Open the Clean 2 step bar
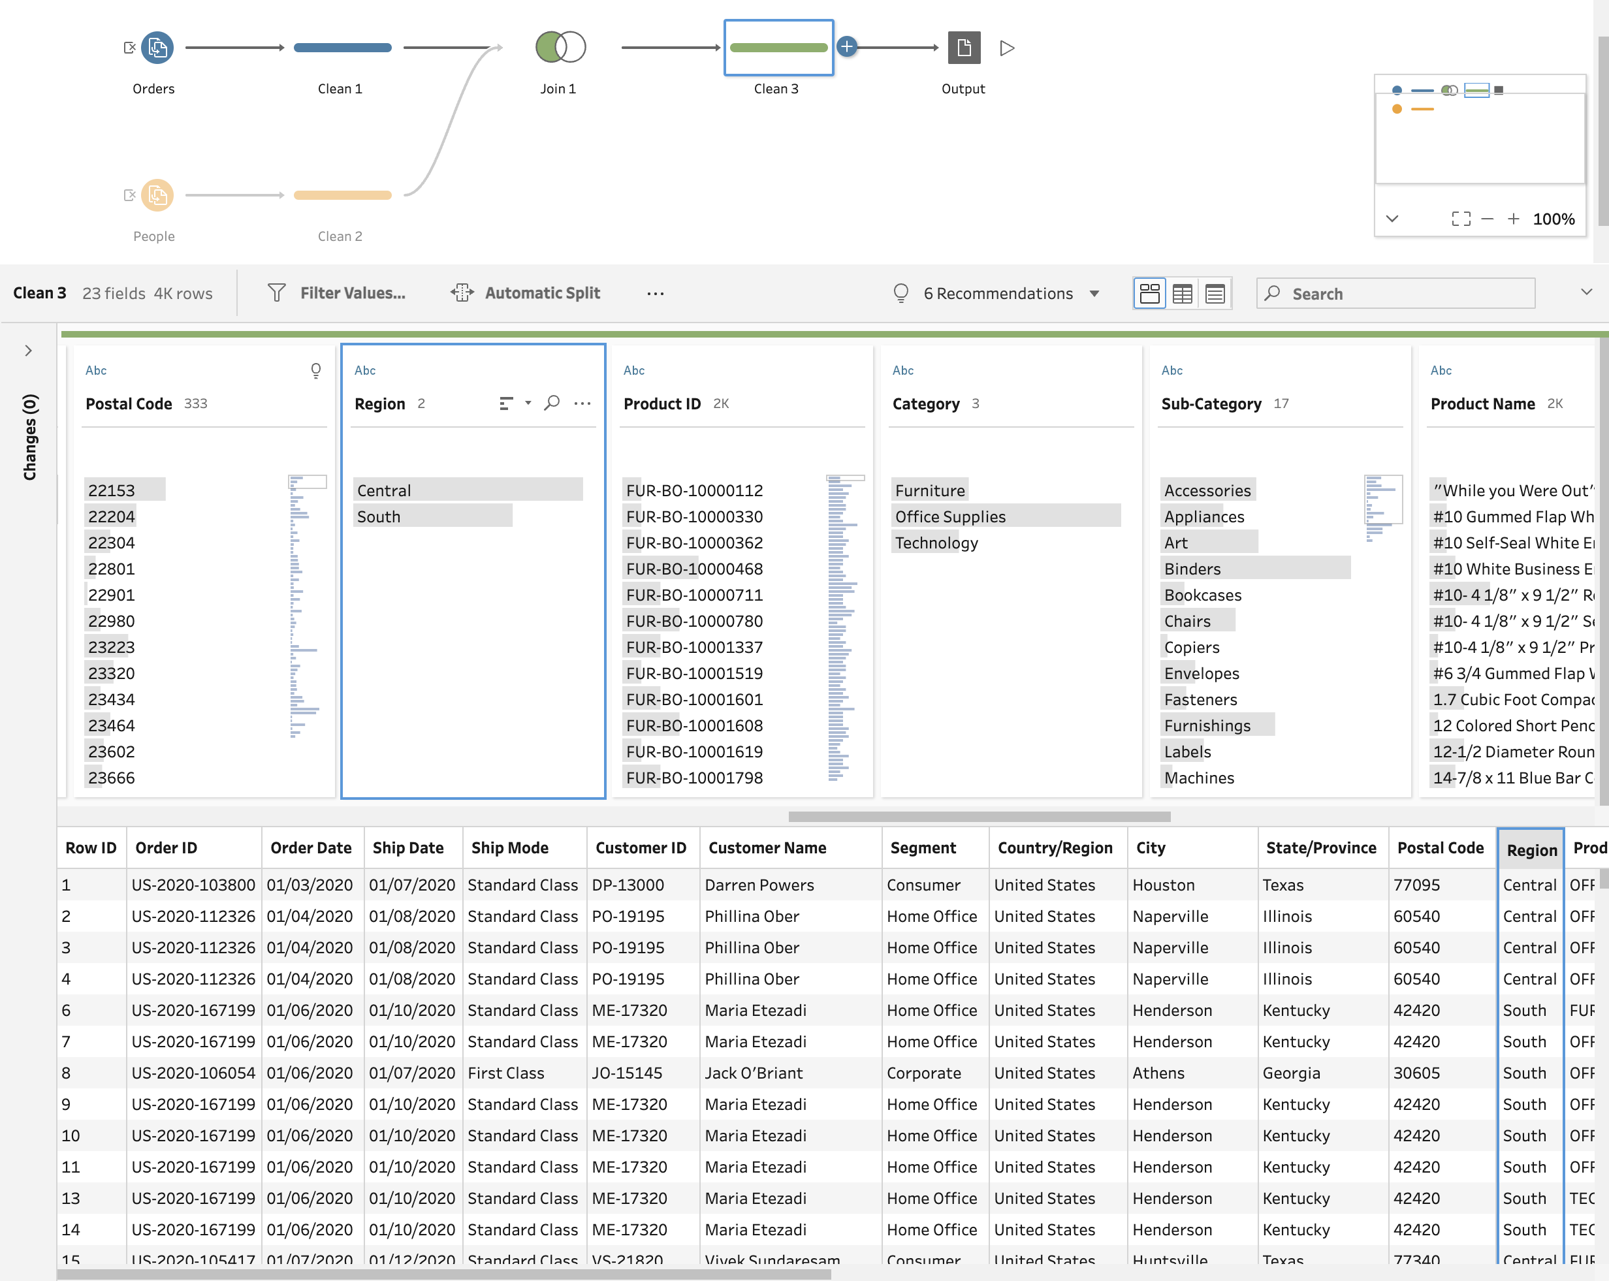The width and height of the screenshot is (1609, 1281). point(343,195)
